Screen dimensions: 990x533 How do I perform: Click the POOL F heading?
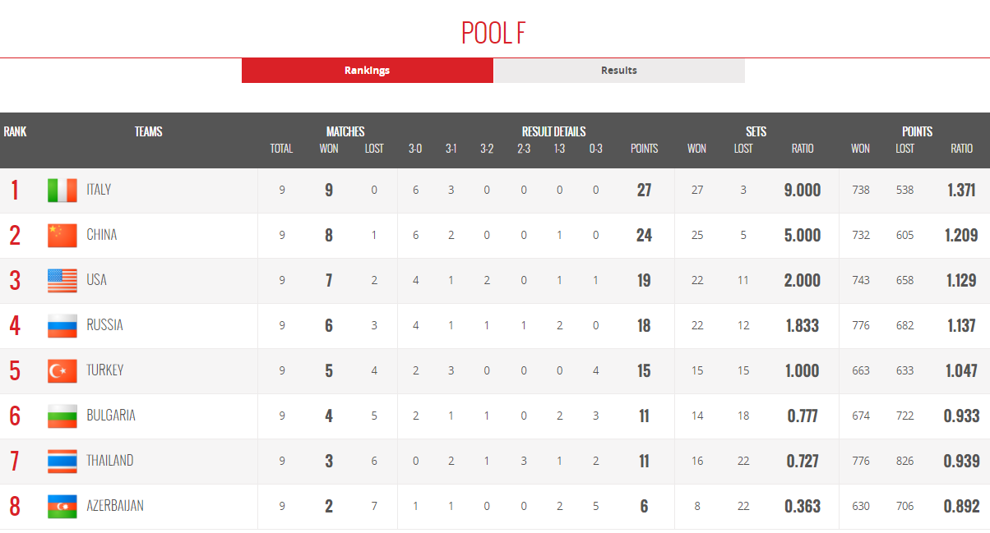point(493,33)
